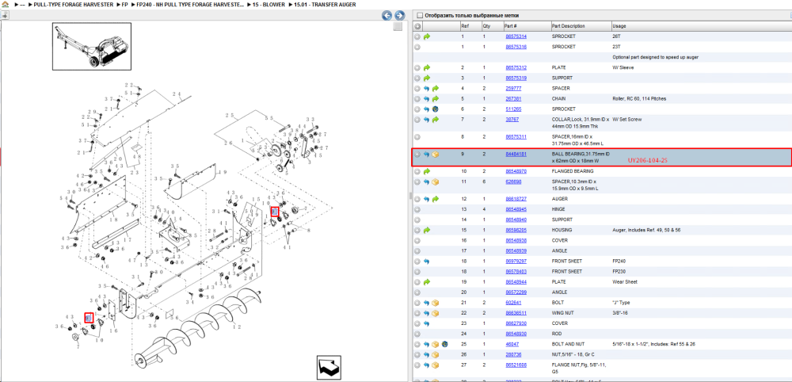Image resolution: width=792 pixels, height=382 pixels.
Task: Click green arrow on FLANGED BEARING row
Action: 427,171
